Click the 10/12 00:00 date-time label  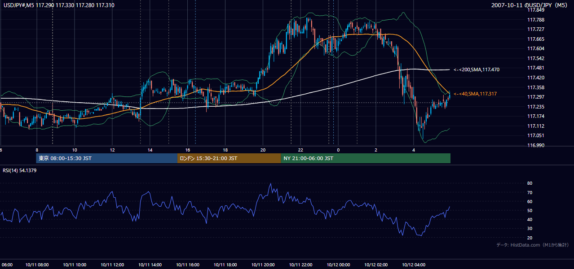tap(338, 265)
